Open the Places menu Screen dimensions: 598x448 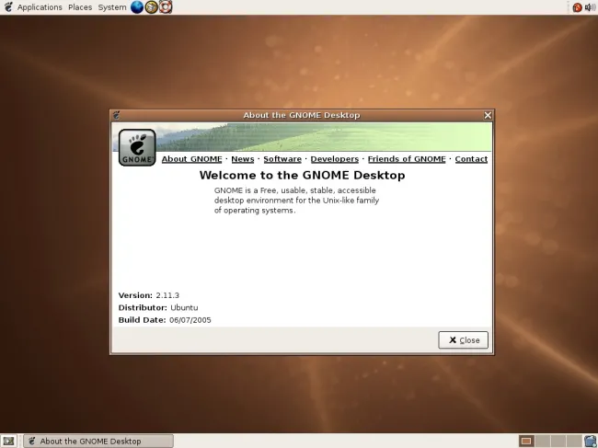click(80, 7)
